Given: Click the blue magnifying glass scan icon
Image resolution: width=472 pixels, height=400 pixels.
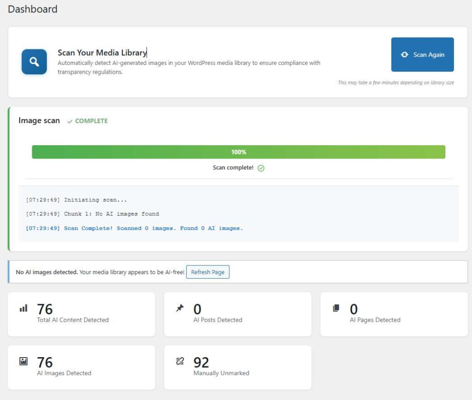Looking at the screenshot, I should click(34, 62).
